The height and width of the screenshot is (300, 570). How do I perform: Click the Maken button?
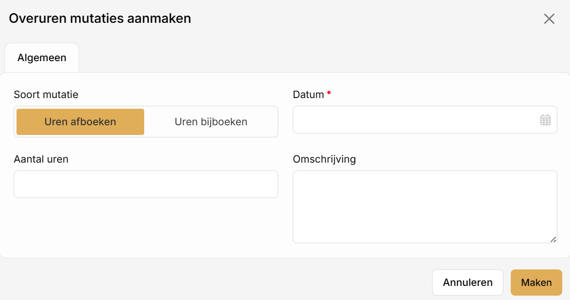click(536, 283)
